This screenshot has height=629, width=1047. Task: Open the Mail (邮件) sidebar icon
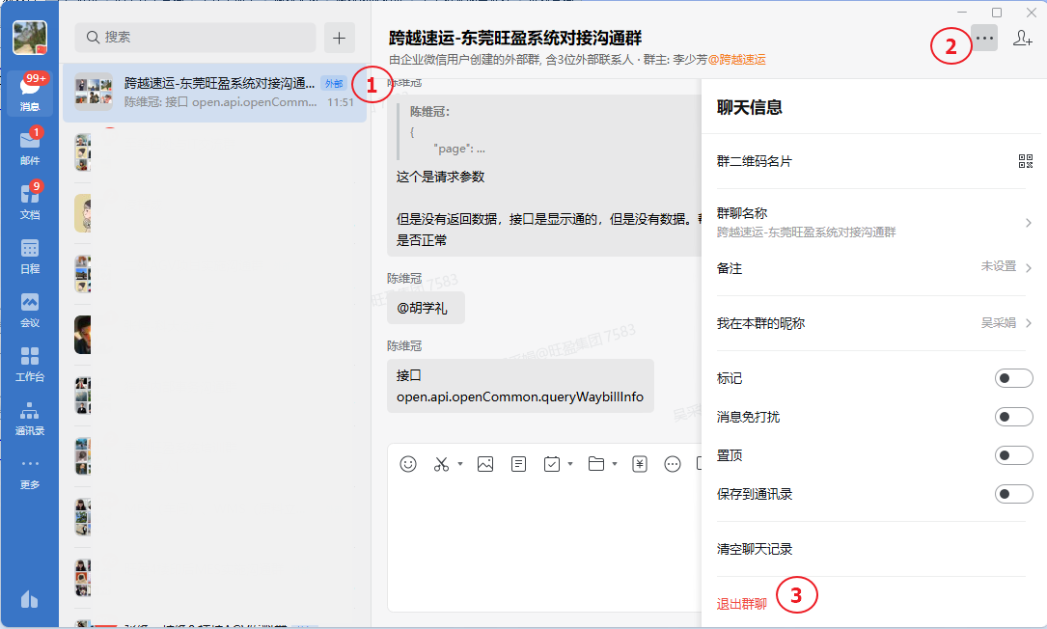29,147
